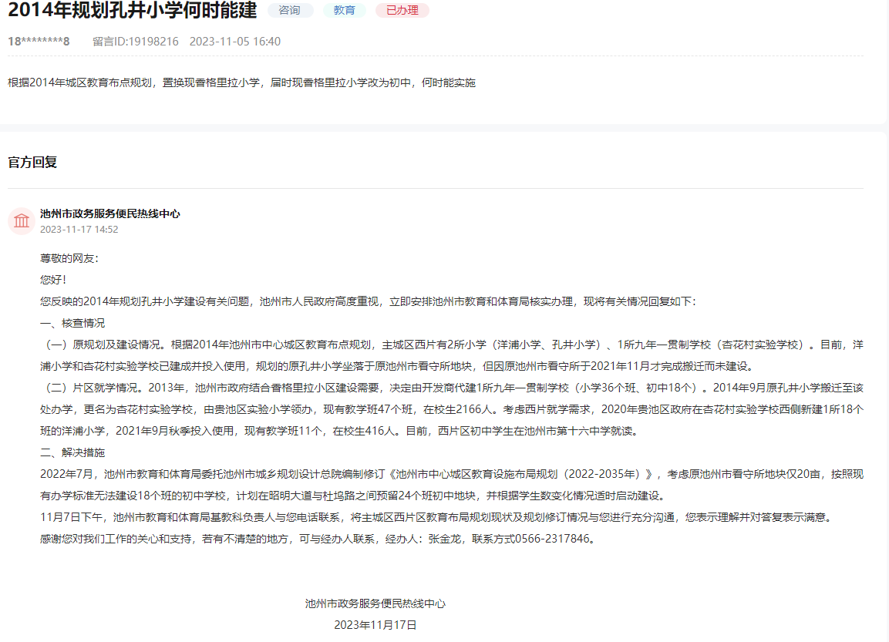Screen dimensions: 889x642
Task: Click the paragraph beginning 11月7日下午
Action: tap(436, 517)
